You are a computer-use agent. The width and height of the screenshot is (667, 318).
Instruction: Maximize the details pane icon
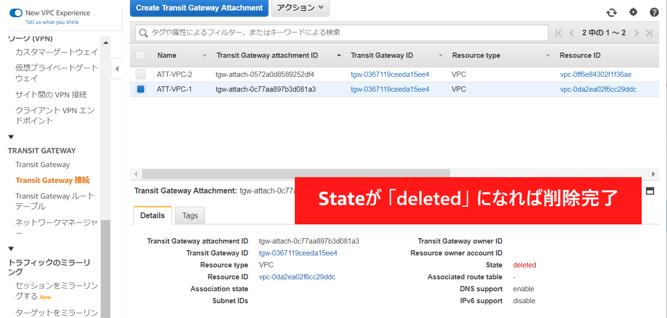(650, 191)
